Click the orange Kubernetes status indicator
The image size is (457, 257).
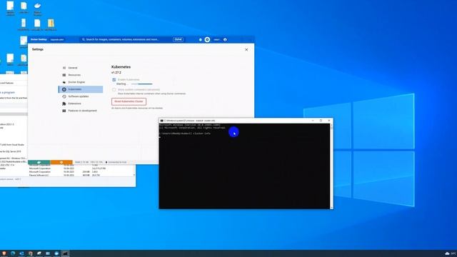click(x=61, y=162)
